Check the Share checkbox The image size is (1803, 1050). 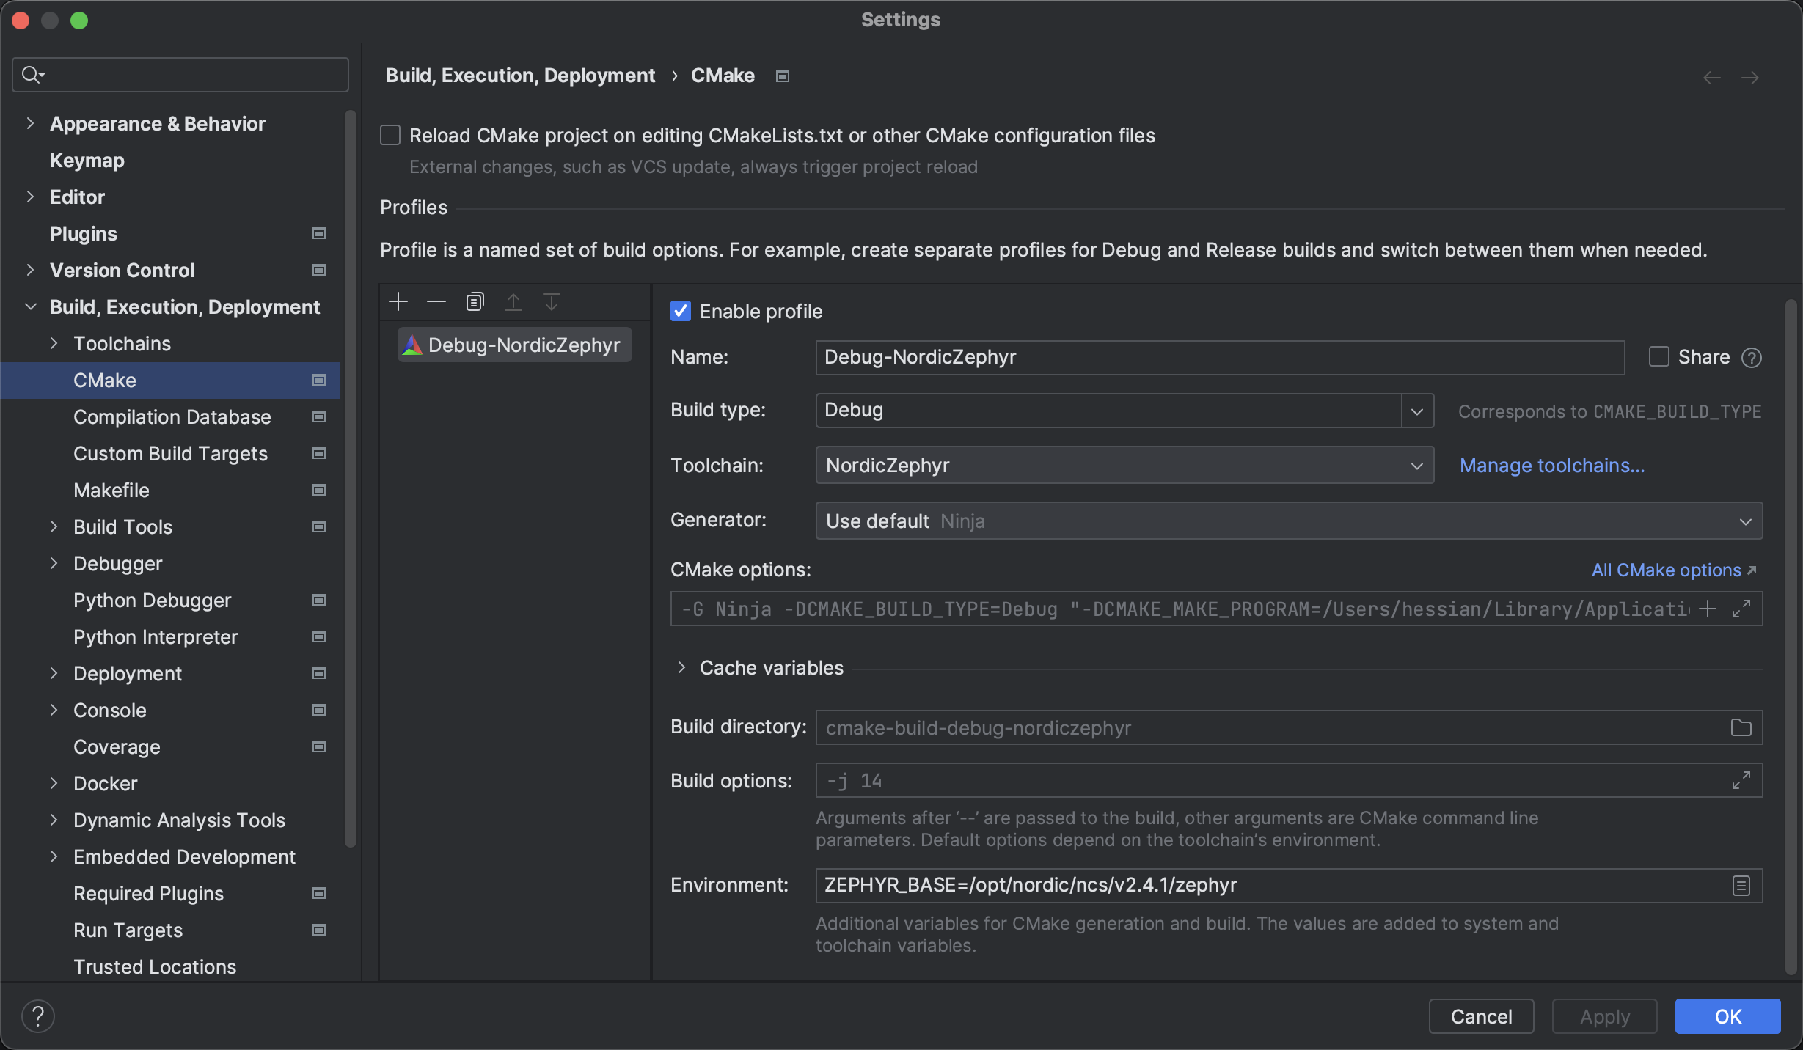pos(1658,357)
